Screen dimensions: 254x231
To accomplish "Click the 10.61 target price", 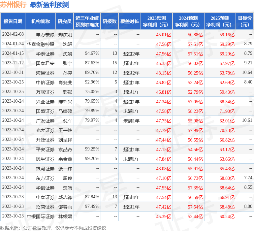I will tap(247, 120).
